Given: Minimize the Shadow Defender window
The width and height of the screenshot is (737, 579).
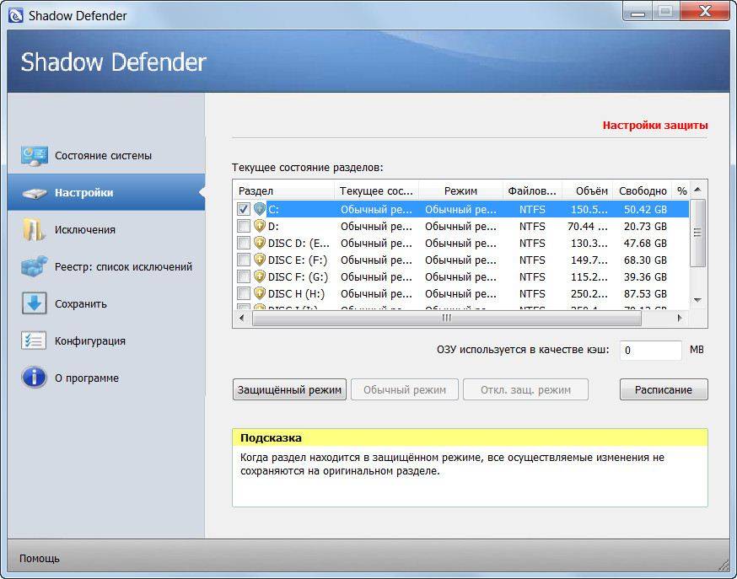Looking at the screenshot, I should click(637, 11).
